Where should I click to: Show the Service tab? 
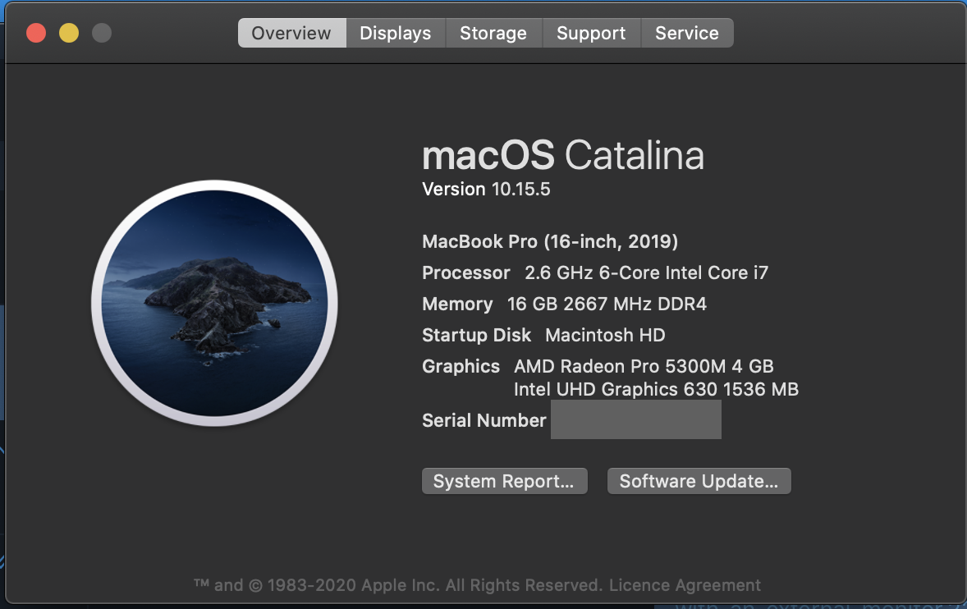tap(686, 34)
